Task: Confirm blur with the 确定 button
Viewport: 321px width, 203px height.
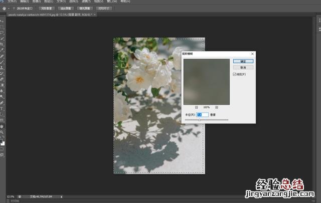Action: point(243,61)
